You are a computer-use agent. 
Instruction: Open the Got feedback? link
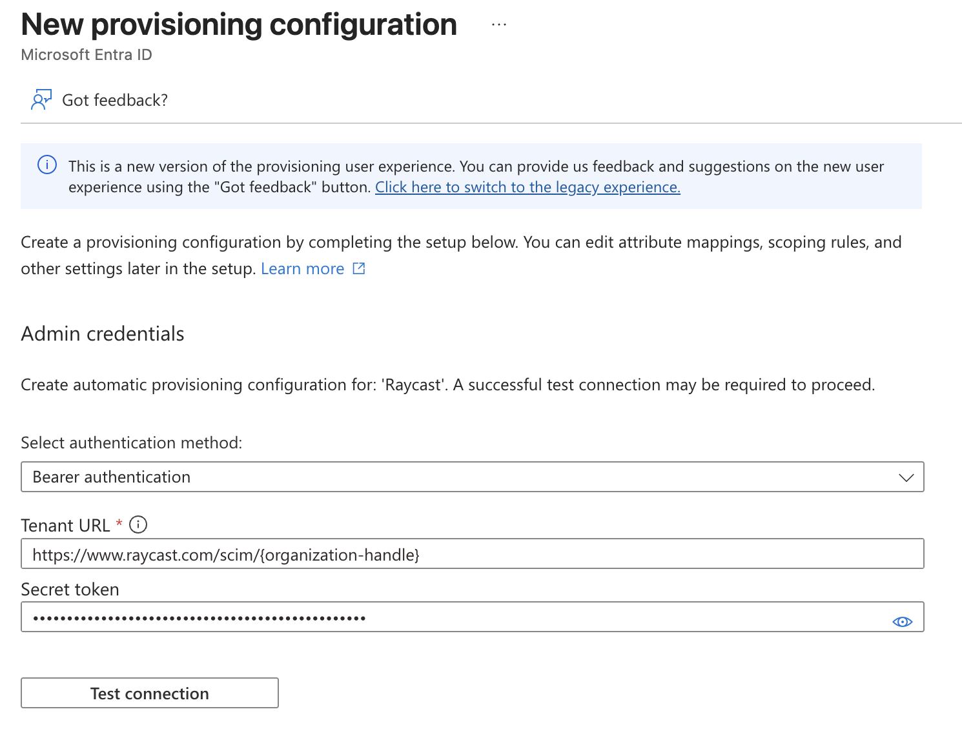click(x=115, y=100)
